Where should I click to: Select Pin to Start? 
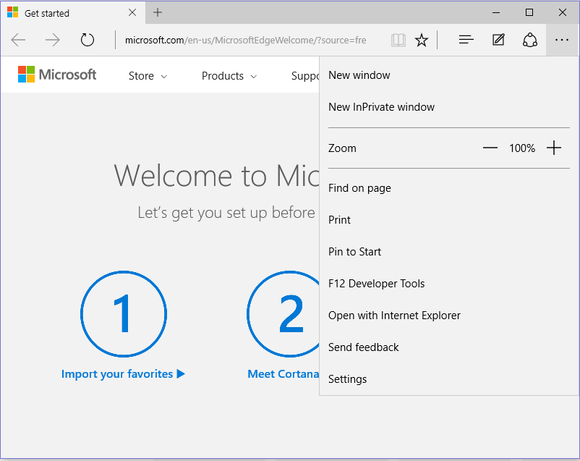[x=354, y=251]
